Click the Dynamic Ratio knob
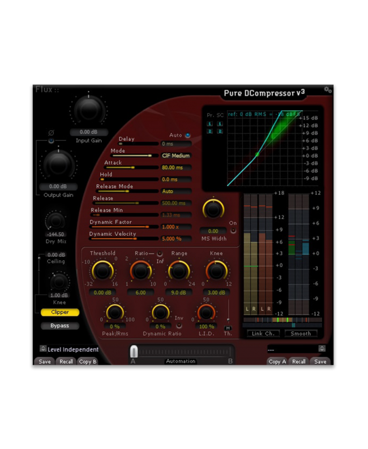Image resolution: width=368 pixels, height=449 pixels. 160,313
